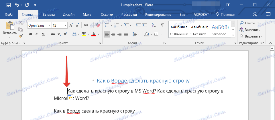This screenshot has height=120, width=275.
Task: Center-align the paragraph text
Action: click(x=113, y=34)
